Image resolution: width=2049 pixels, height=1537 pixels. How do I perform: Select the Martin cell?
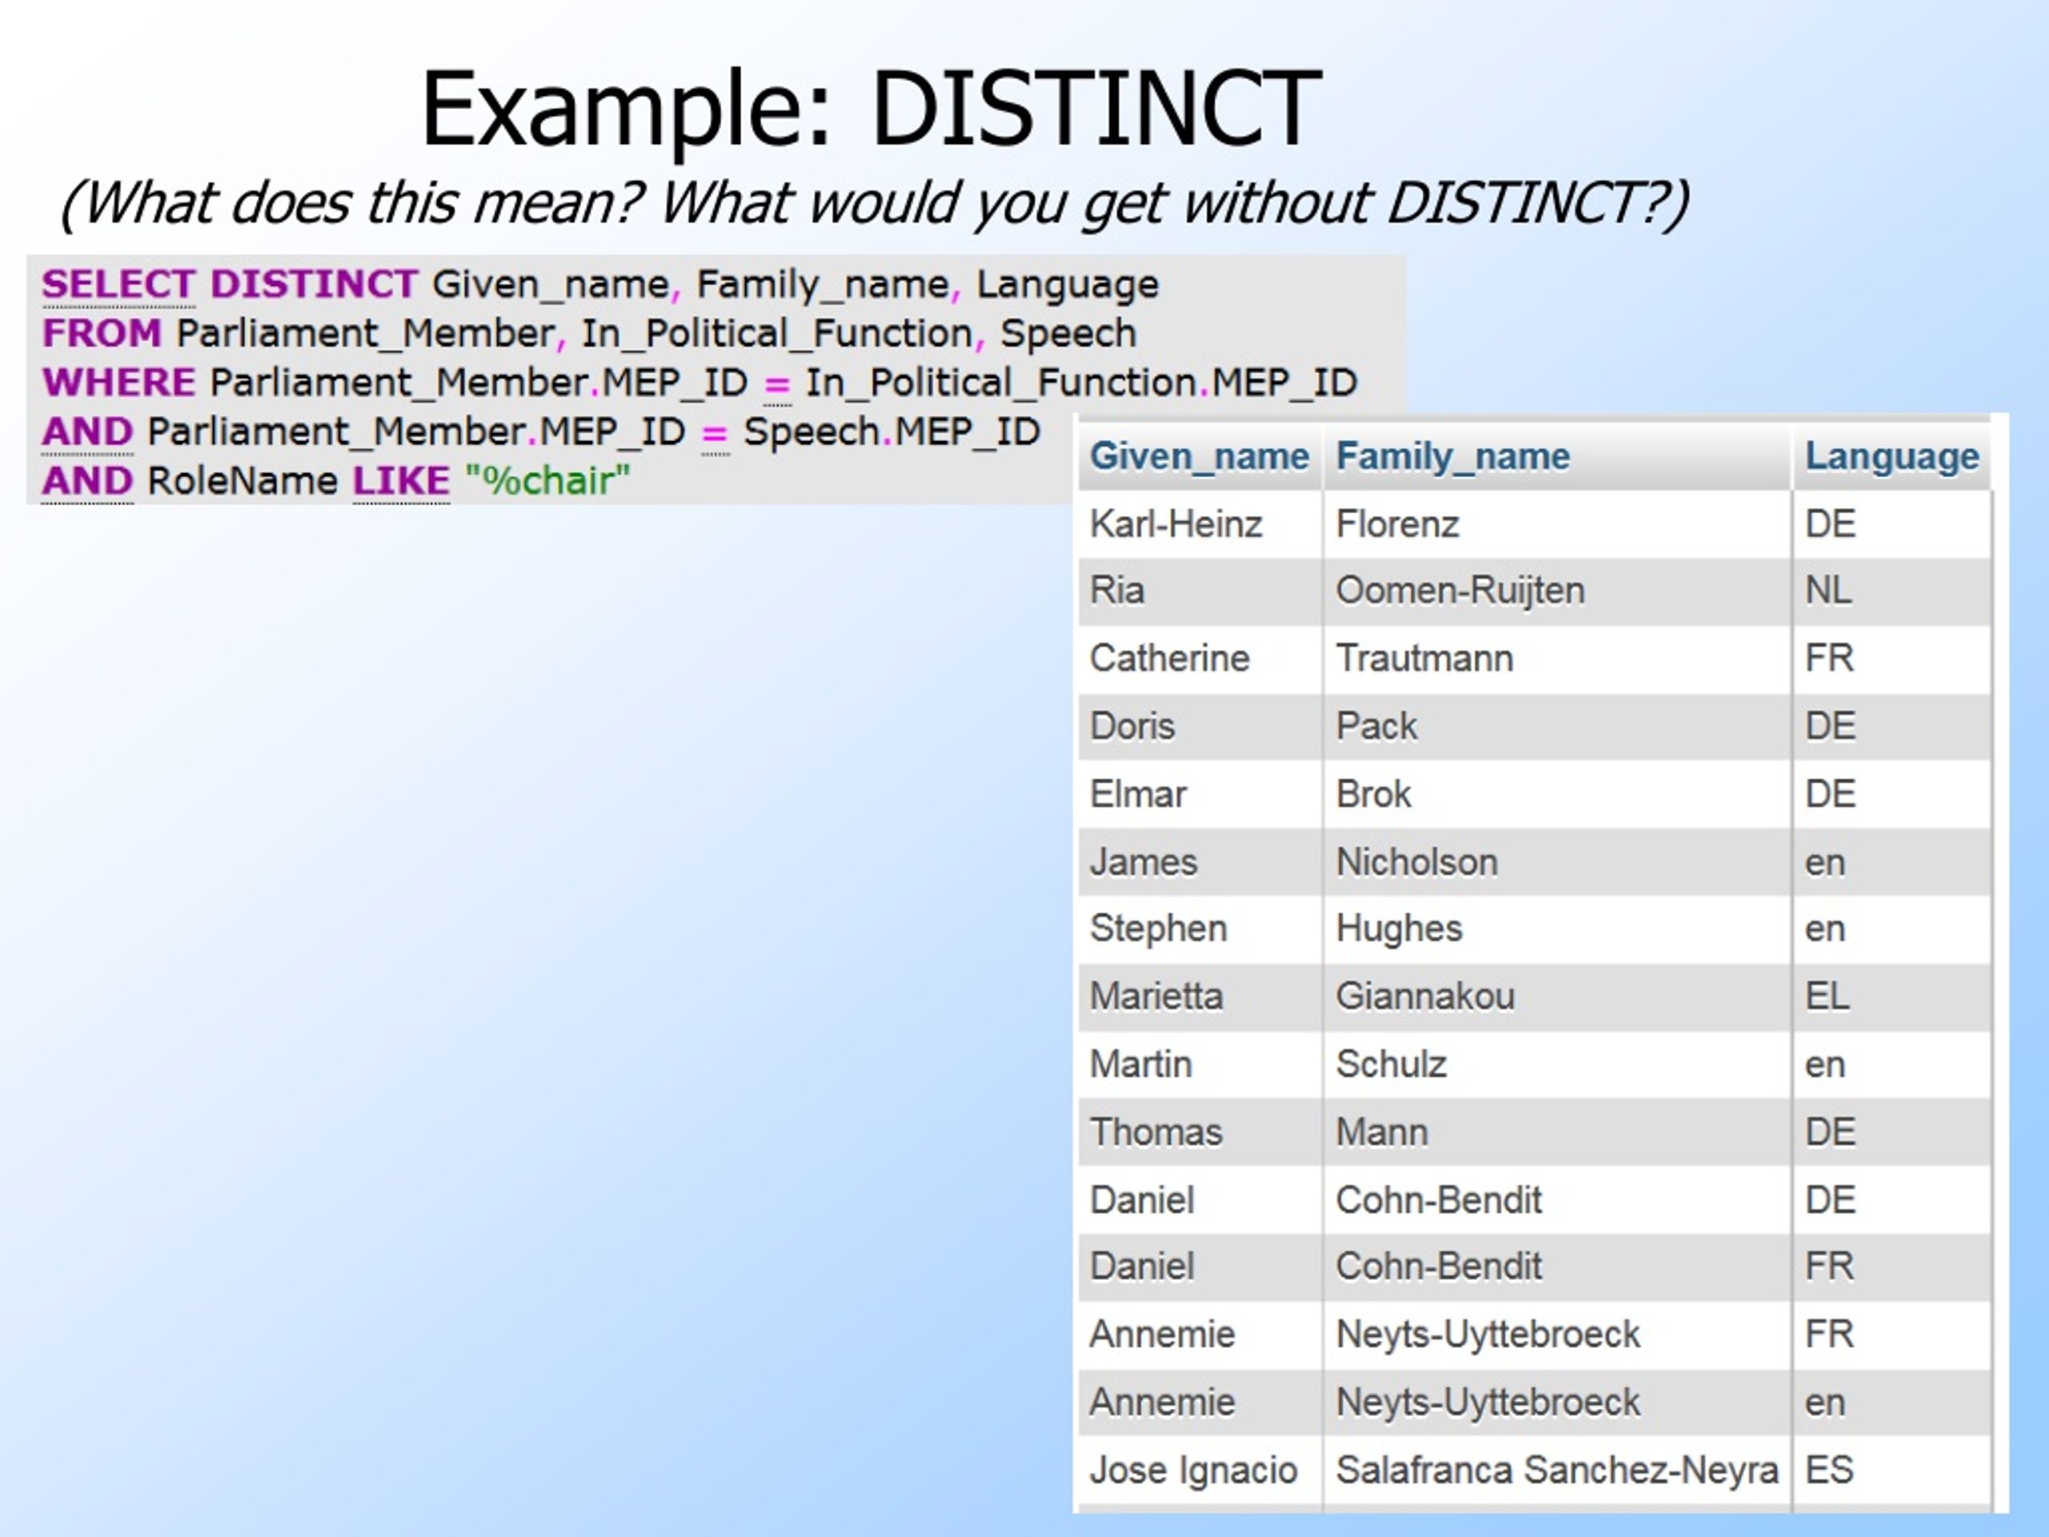(1200, 1065)
